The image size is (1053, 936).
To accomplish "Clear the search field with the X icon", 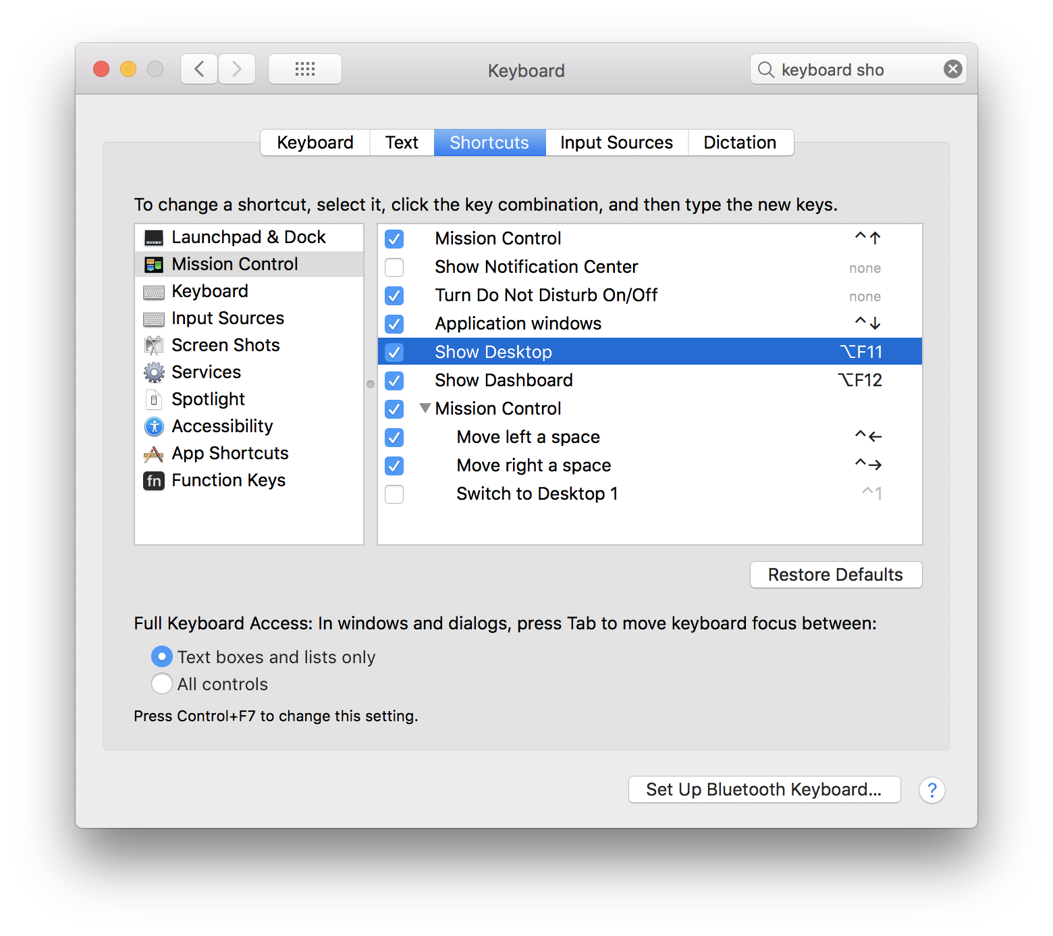I will [x=952, y=69].
